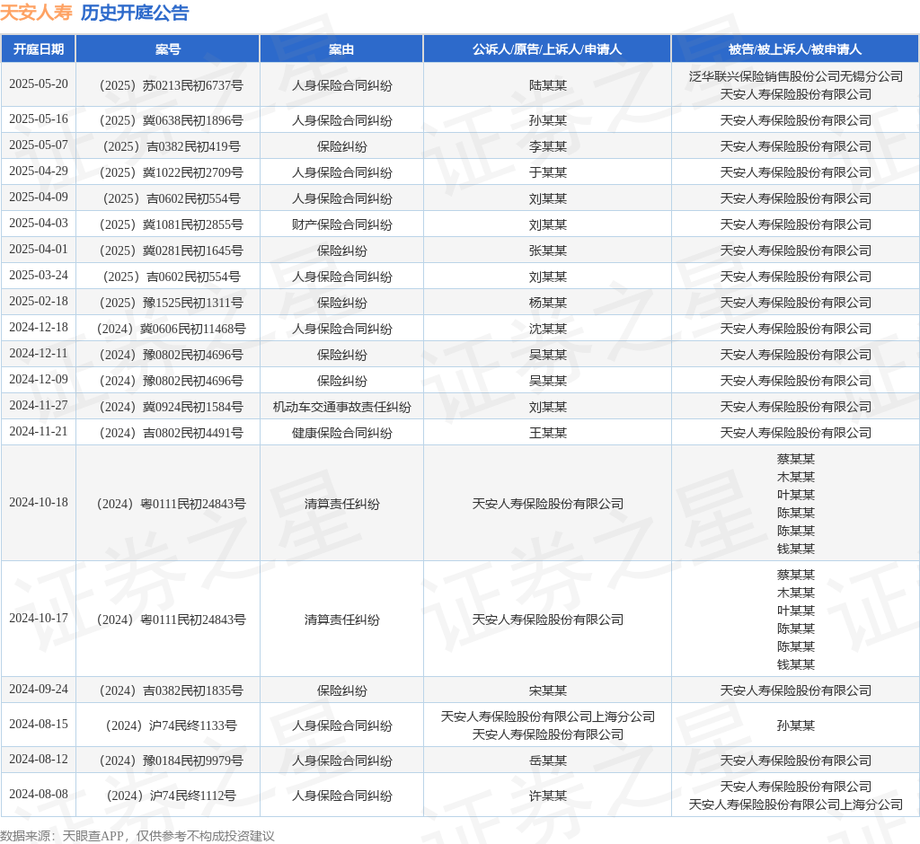The width and height of the screenshot is (920, 844).
Task: Select plaintiff 许某某
Action: coord(548,796)
